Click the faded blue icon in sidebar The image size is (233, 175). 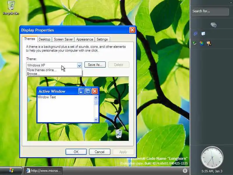195,34
